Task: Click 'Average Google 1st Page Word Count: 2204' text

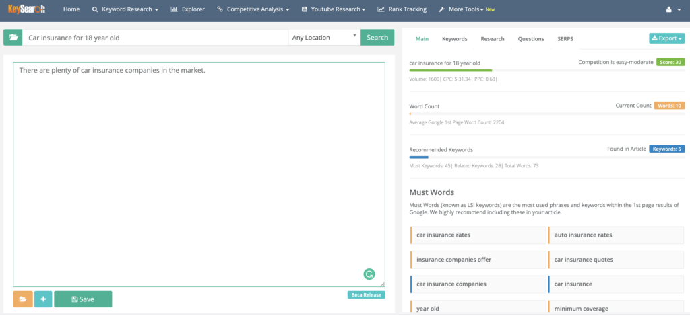Action: coord(457,122)
